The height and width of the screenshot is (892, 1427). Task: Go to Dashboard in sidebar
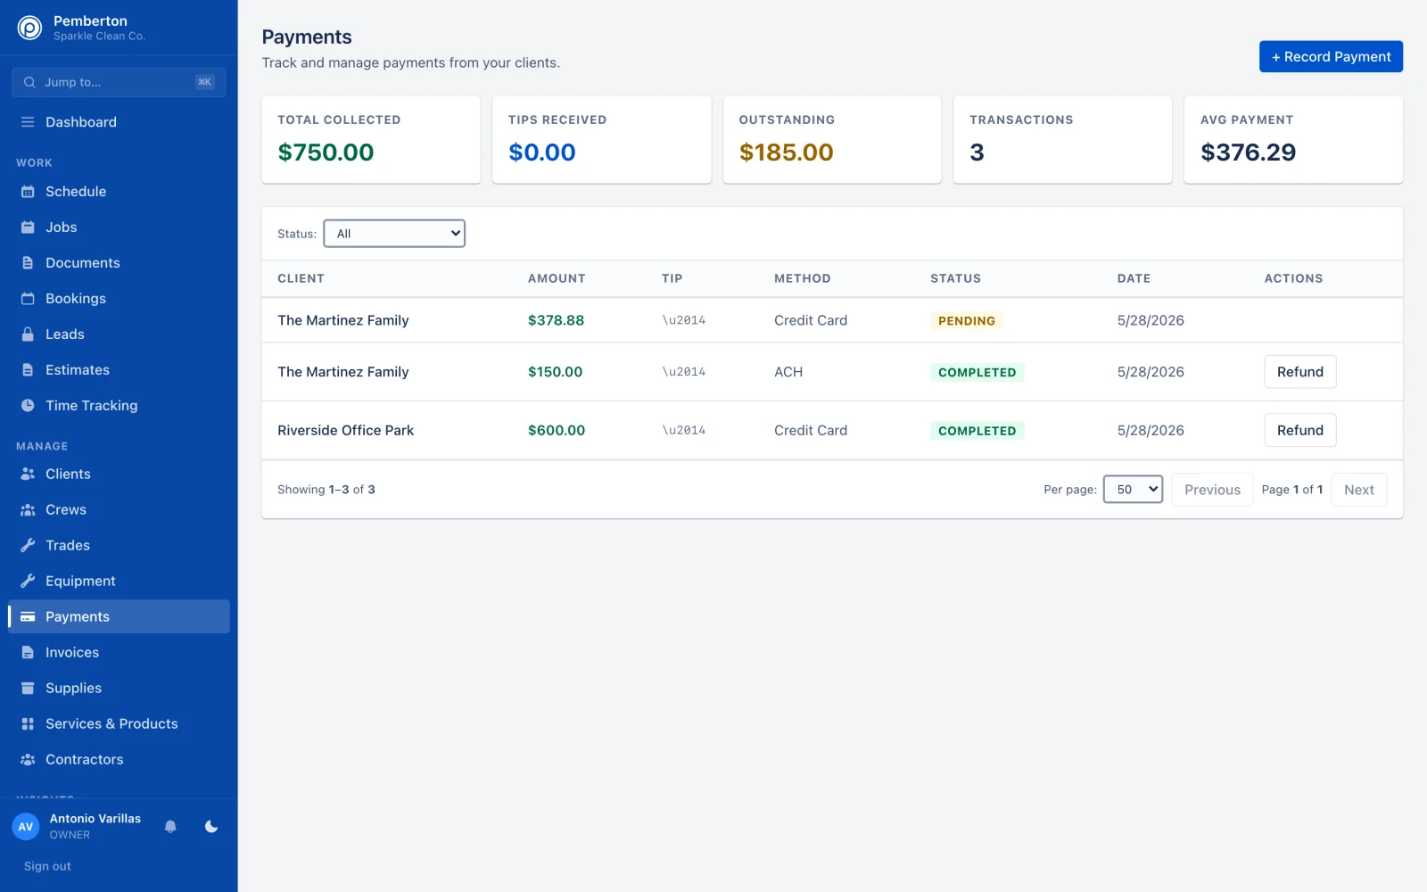(119, 122)
